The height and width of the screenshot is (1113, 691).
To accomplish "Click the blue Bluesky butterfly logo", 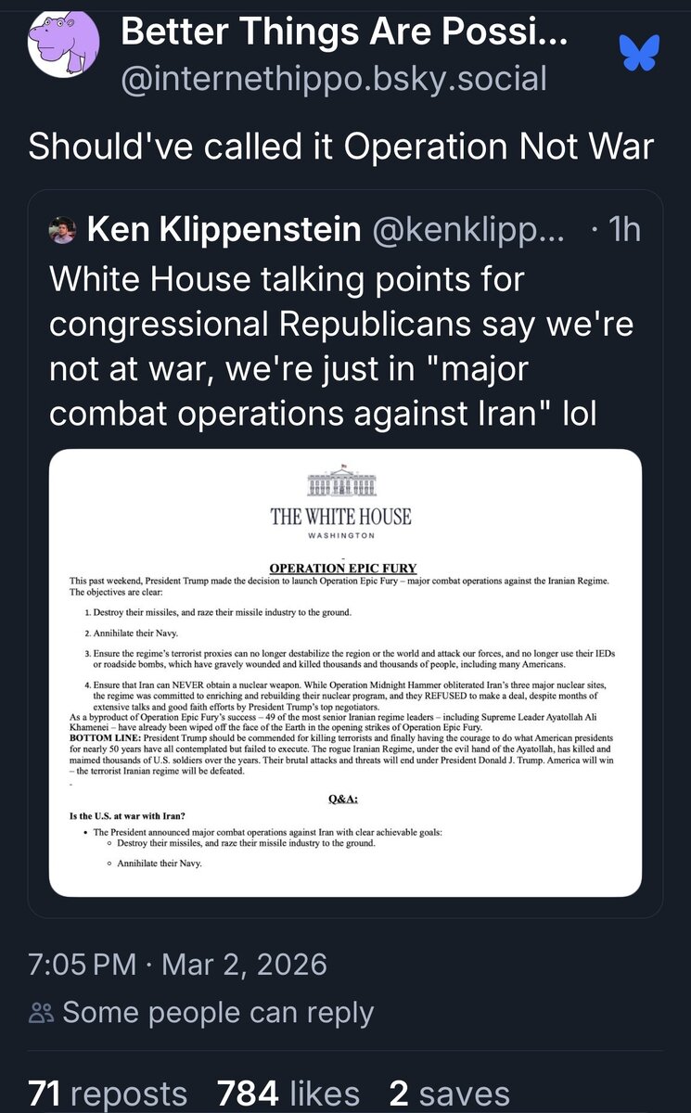I will point(638,52).
